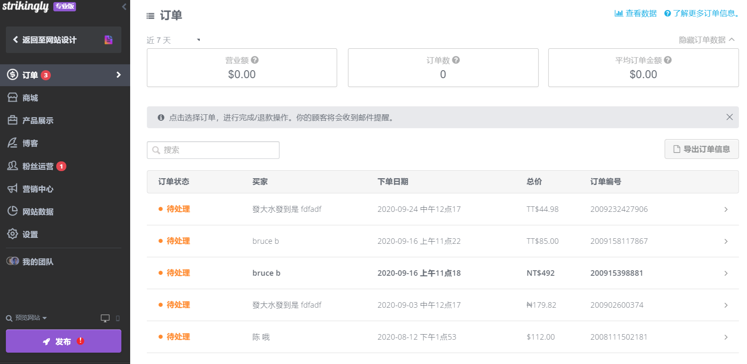Click the purple document icon beside 返回至网站设计
This screenshot has height=364, width=747.
[x=108, y=40]
